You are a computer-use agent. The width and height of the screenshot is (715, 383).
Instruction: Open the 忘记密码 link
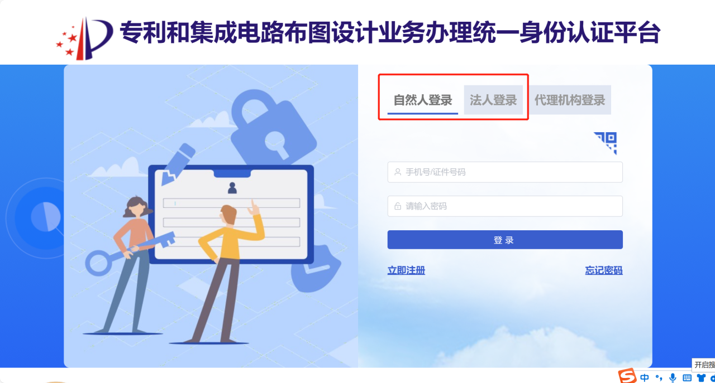(604, 270)
